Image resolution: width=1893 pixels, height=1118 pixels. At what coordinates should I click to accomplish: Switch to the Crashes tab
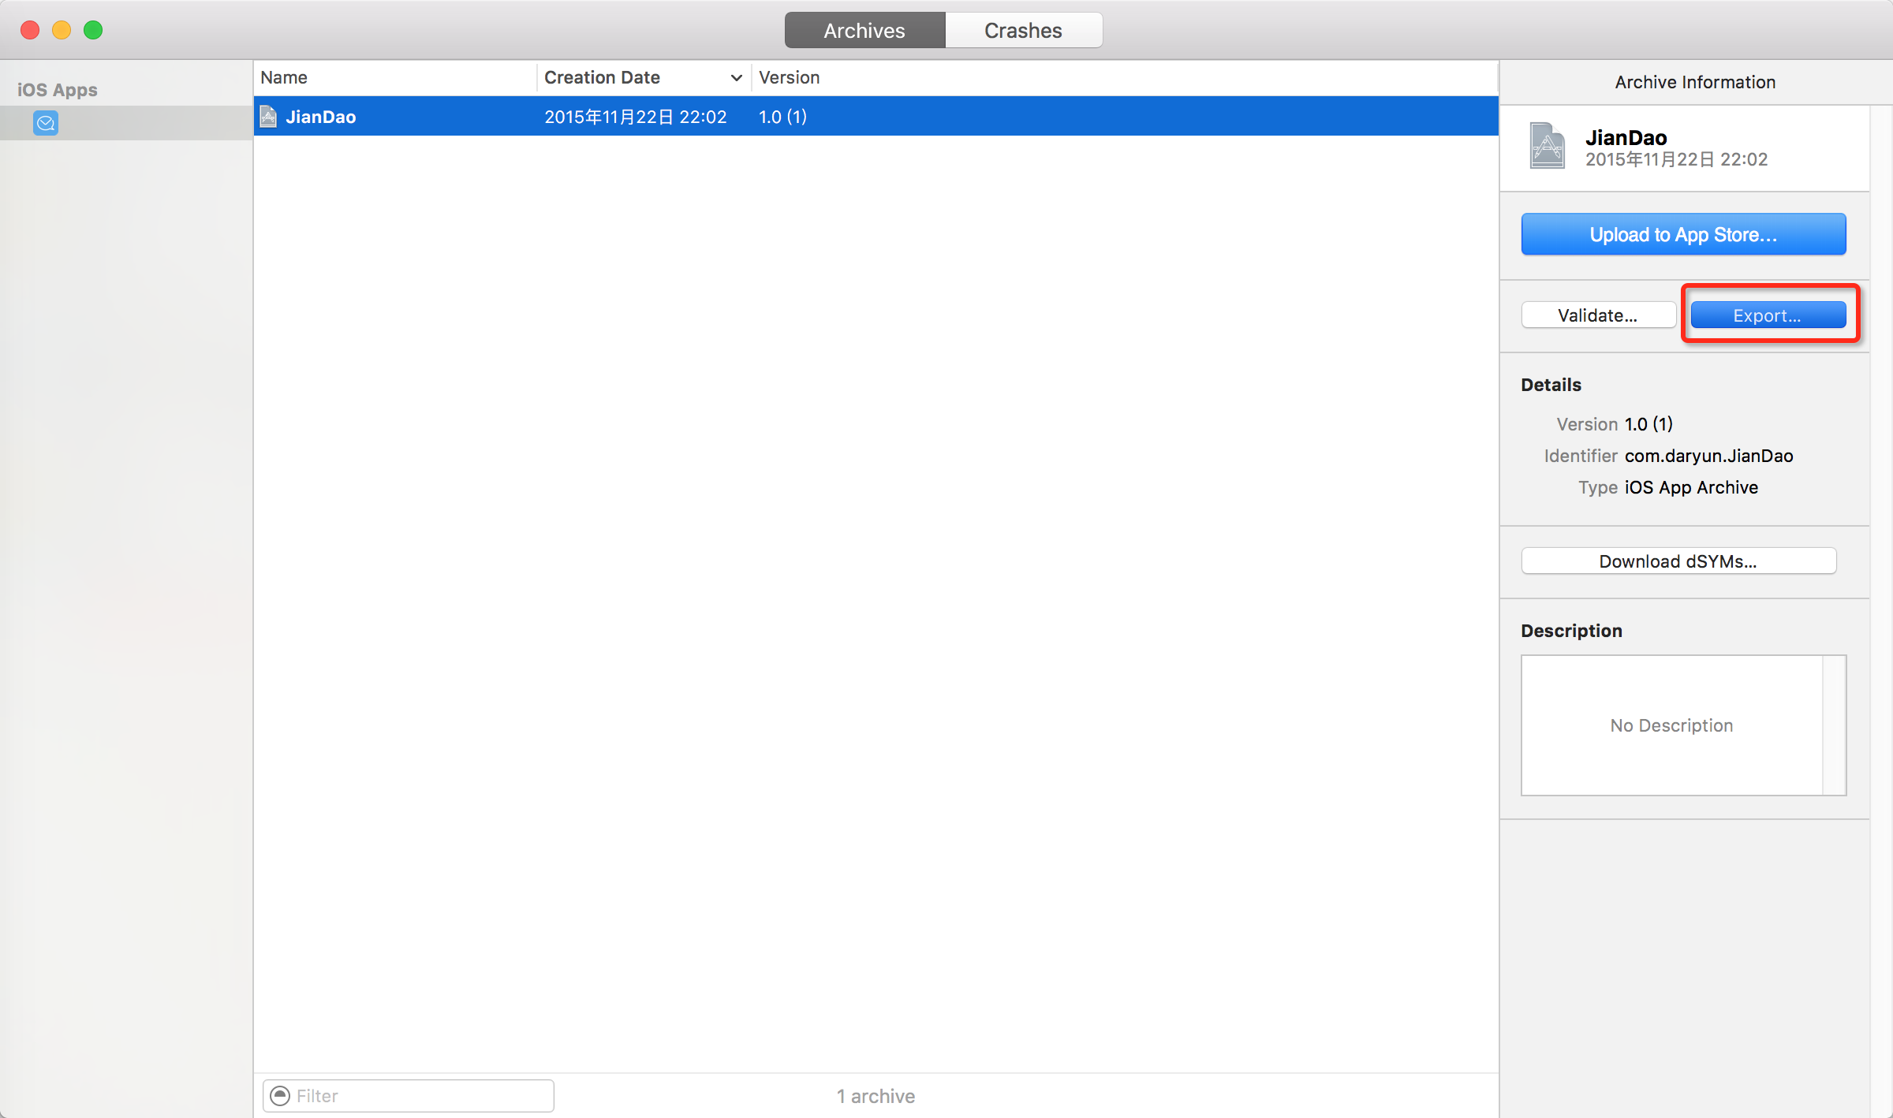[1023, 31]
